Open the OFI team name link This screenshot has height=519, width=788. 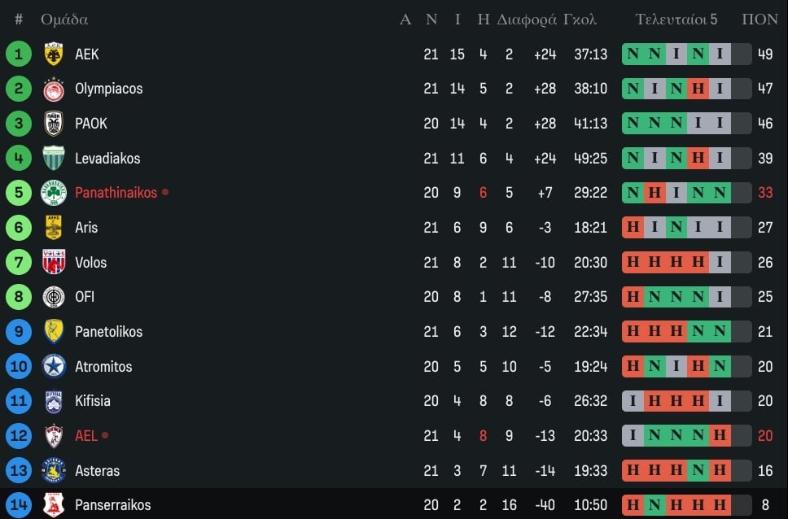pyautogui.click(x=85, y=297)
